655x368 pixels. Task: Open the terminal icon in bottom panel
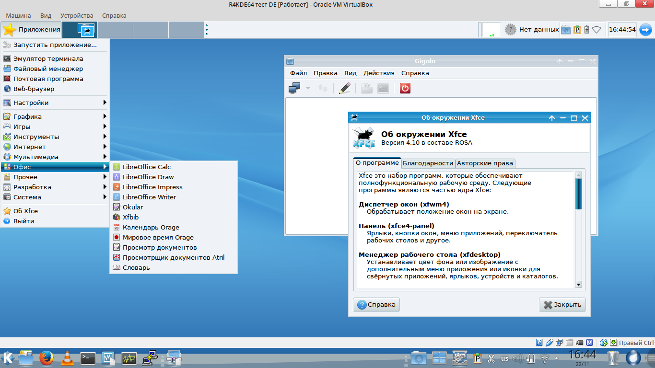tap(88, 358)
